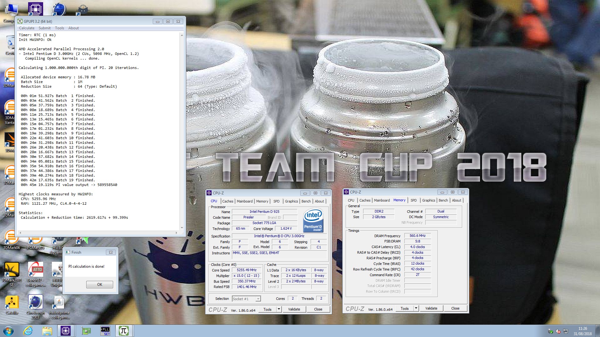600x337 pixels.
Task: Select the 3DMark2001 SE desktop icon
Action: point(12,275)
